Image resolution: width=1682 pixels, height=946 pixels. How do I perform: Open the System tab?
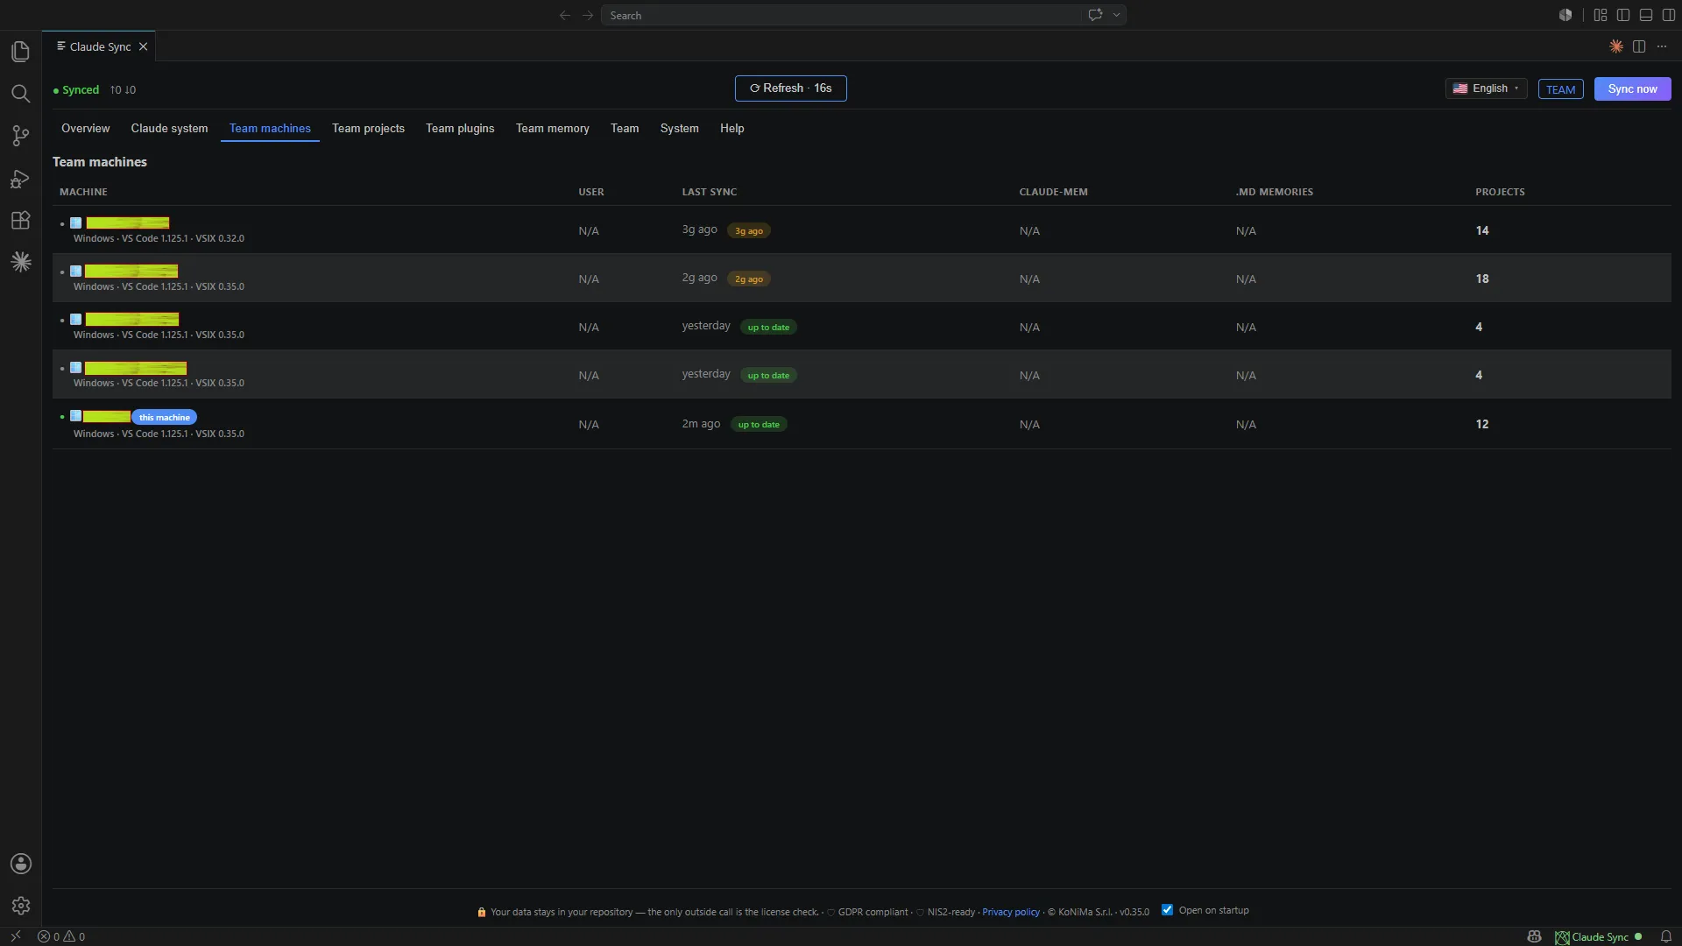(x=680, y=128)
